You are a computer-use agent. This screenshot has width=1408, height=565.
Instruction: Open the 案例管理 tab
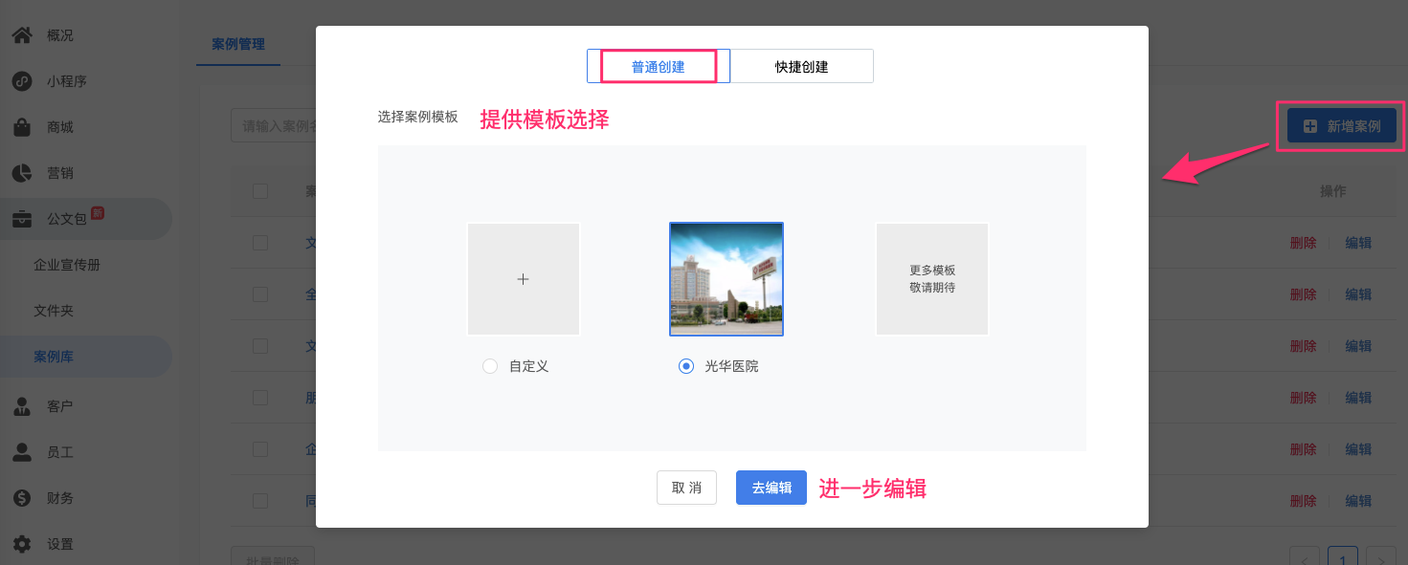pos(238,44)
